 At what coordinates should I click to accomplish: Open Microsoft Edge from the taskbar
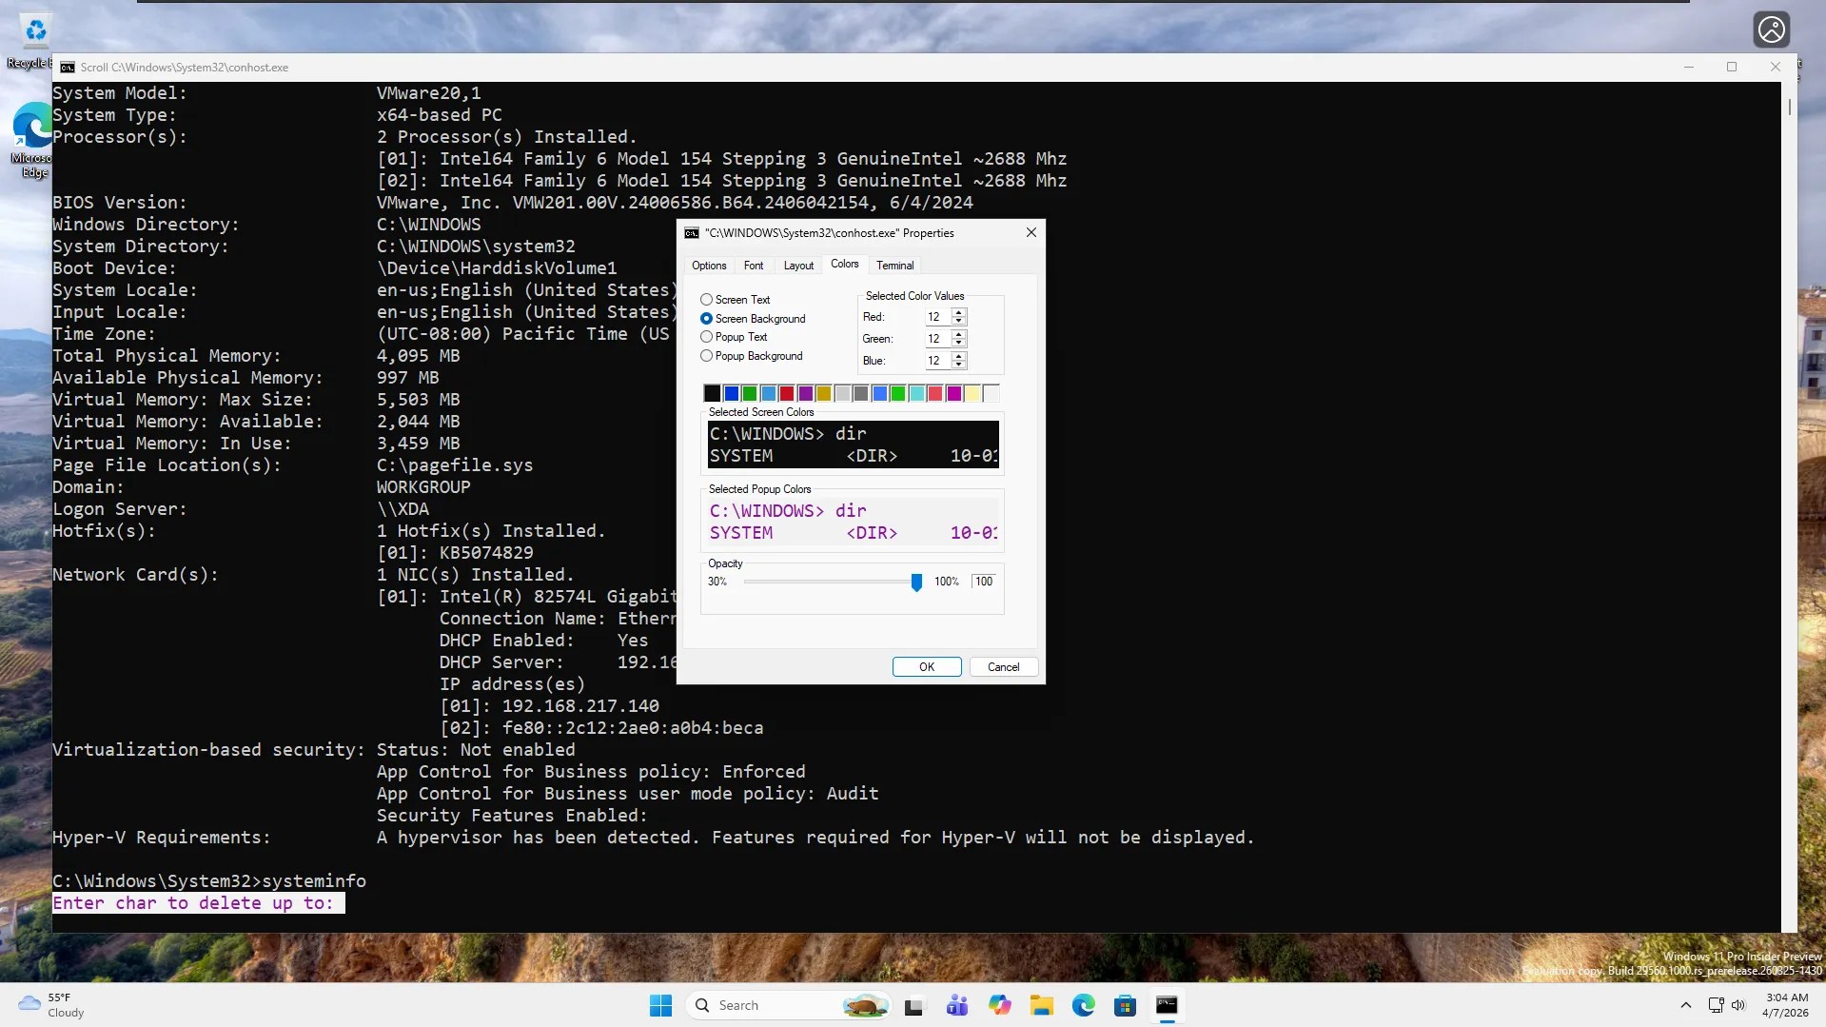(1084, 1004)
